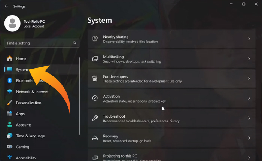
Task: Click the Troubleshoot wrench icon
Action: (x=95, y=118)
